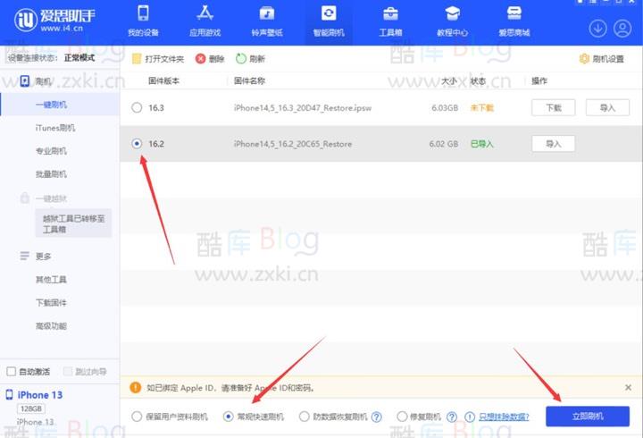Click 状态 column header
The width and height of the screenshot is (643, 438).
tap(478, 80)
